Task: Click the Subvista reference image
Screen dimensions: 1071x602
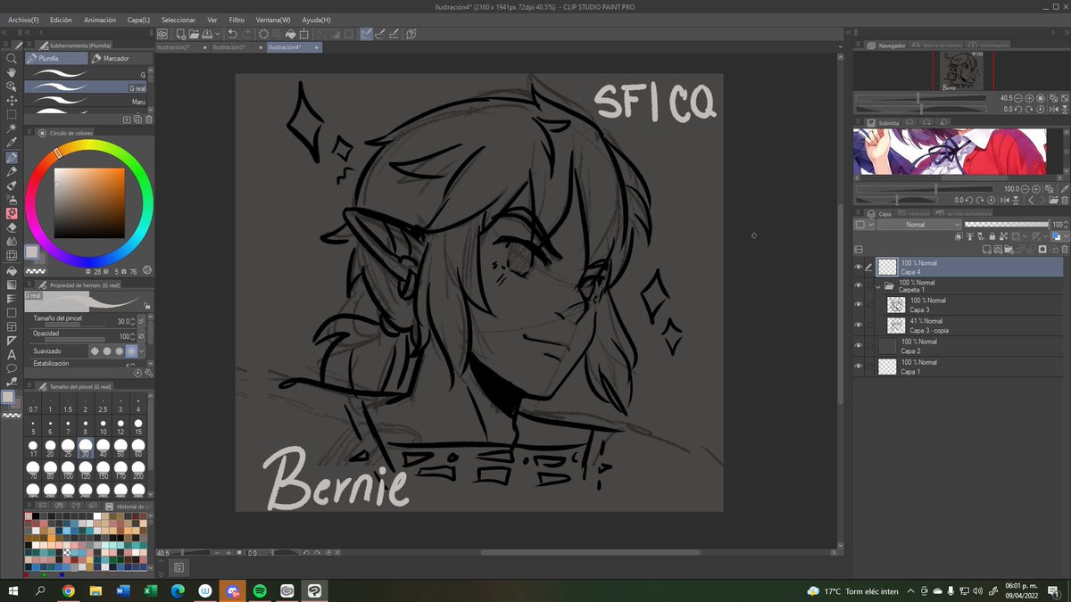Action: 949,153
